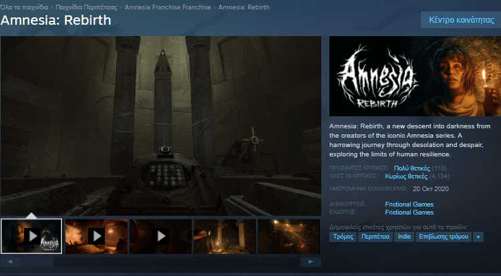Viewport: 501px width, 276px height.
Task: Select the Indie tag
Action: point(404,237)
